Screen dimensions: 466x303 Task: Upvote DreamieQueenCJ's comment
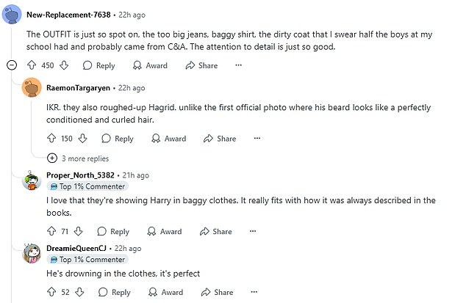tap(51, 292)
